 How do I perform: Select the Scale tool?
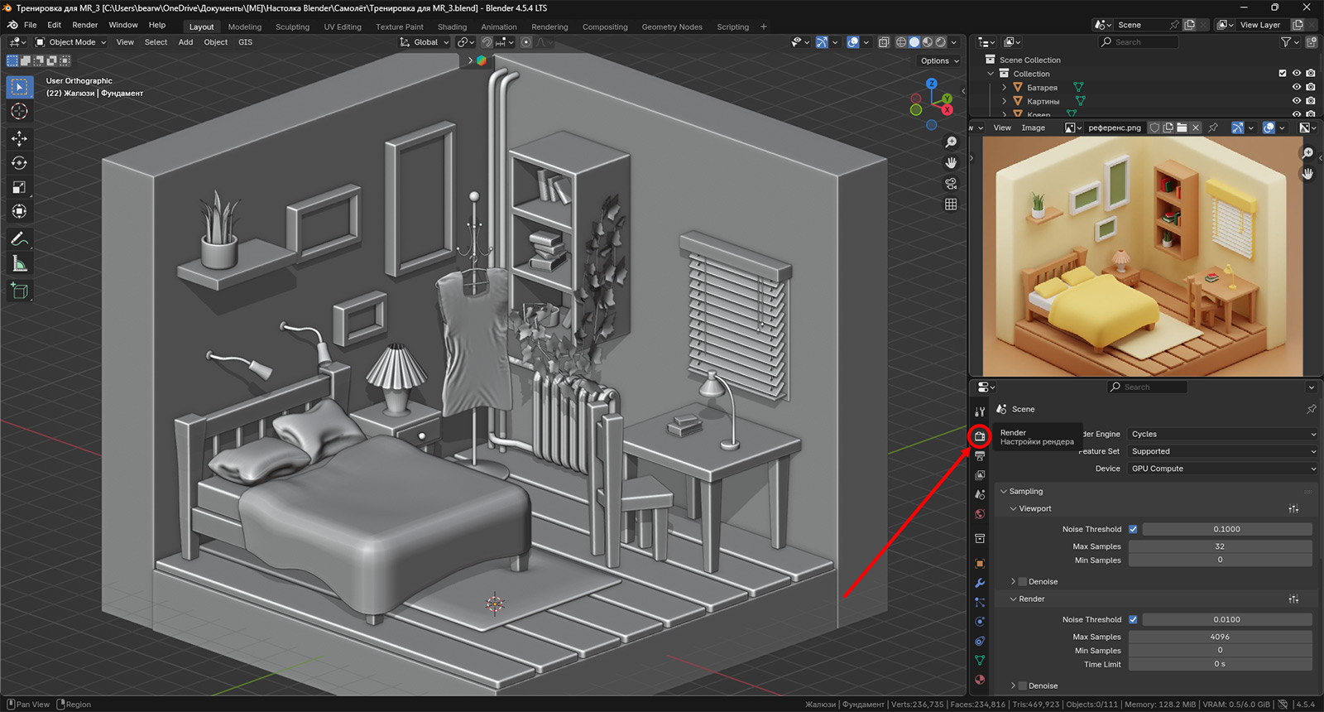coord(19,188)
